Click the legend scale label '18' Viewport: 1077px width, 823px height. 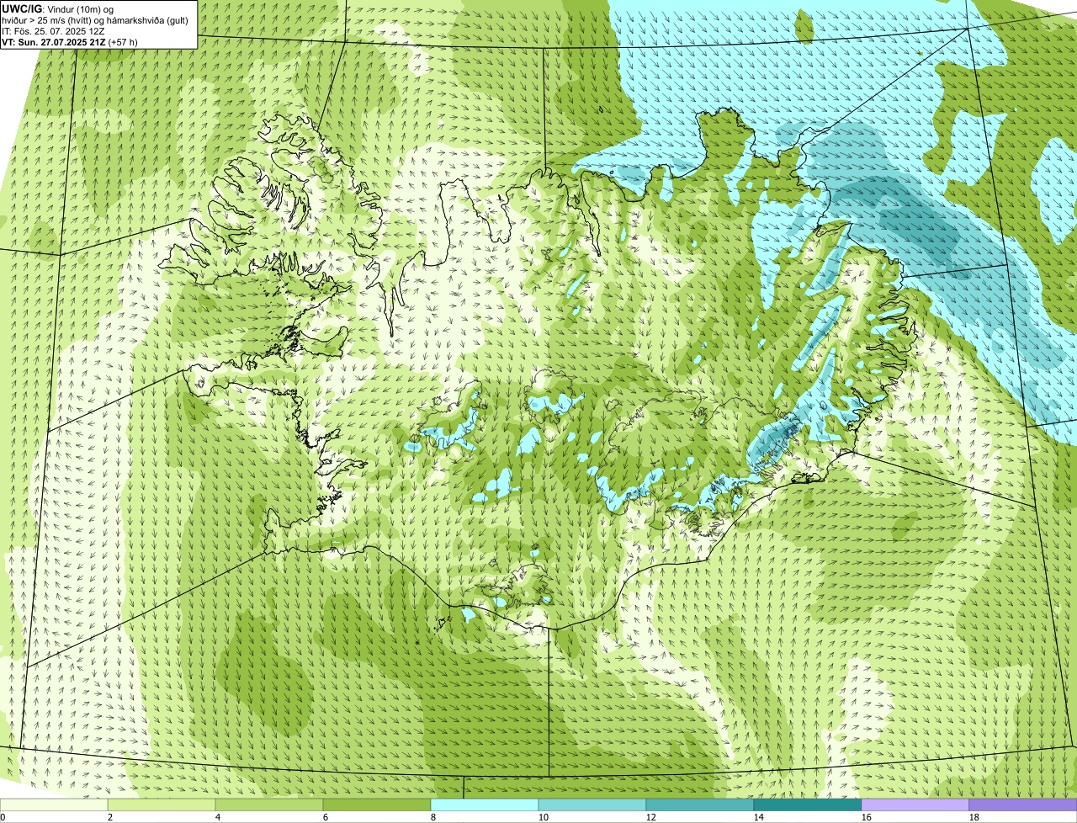974,817
